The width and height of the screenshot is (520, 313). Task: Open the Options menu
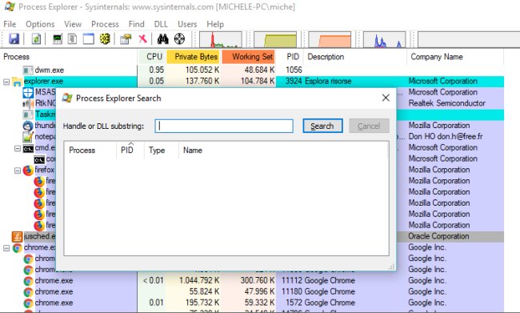[x=40, y=24]
